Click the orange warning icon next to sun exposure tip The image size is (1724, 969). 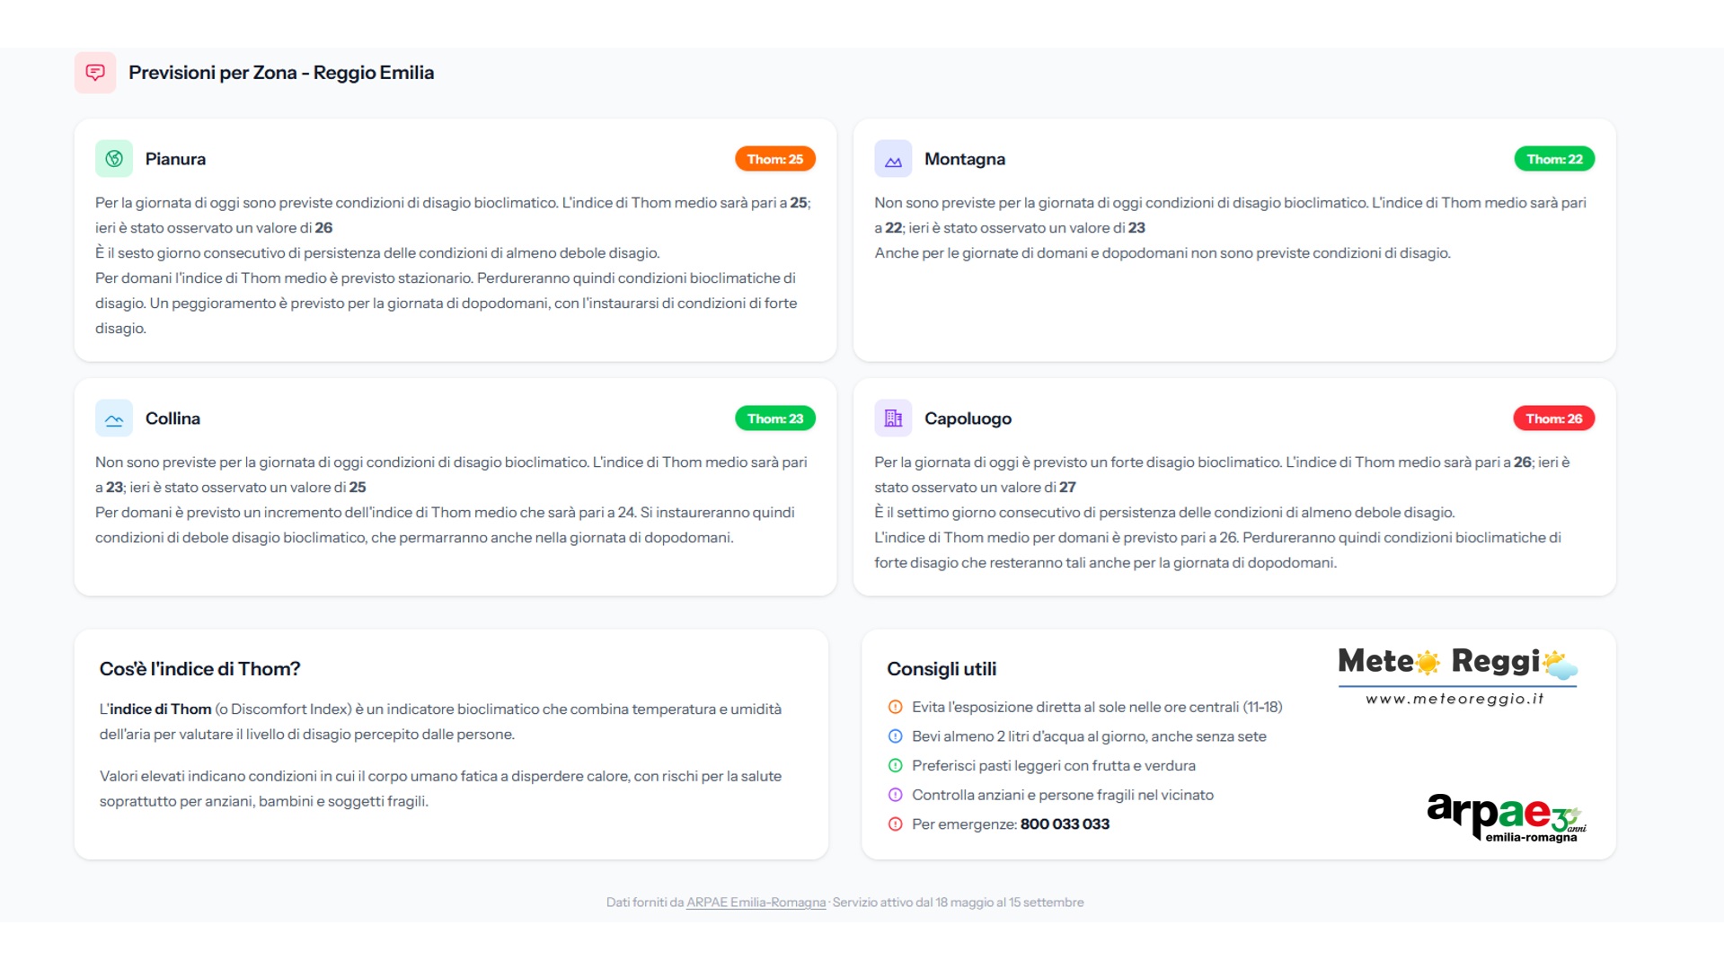click(895, 708)
